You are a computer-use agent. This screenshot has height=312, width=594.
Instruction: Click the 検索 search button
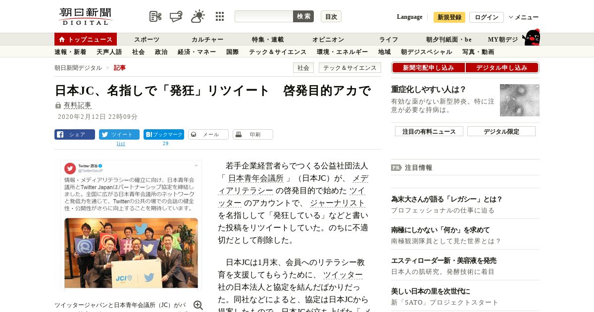click(x=303, y=16)
